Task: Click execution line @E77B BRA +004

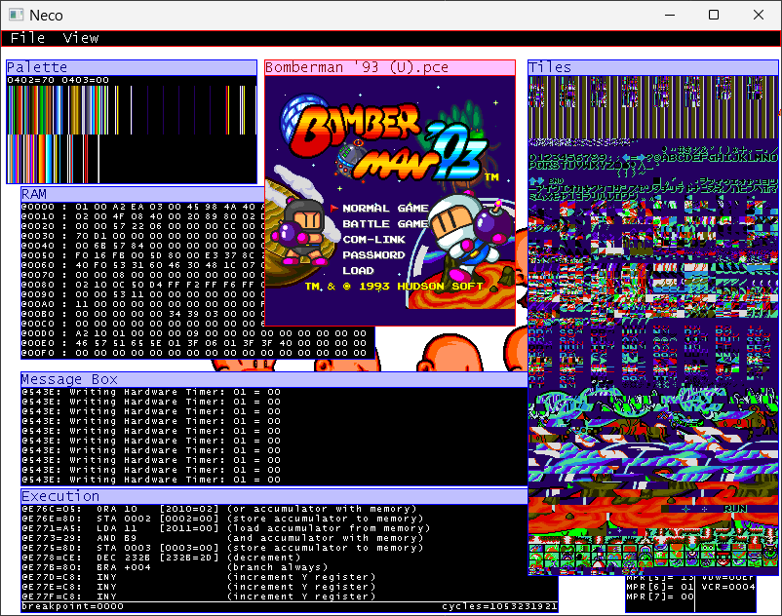Action: pyautogui.click(x=175, y=567)
